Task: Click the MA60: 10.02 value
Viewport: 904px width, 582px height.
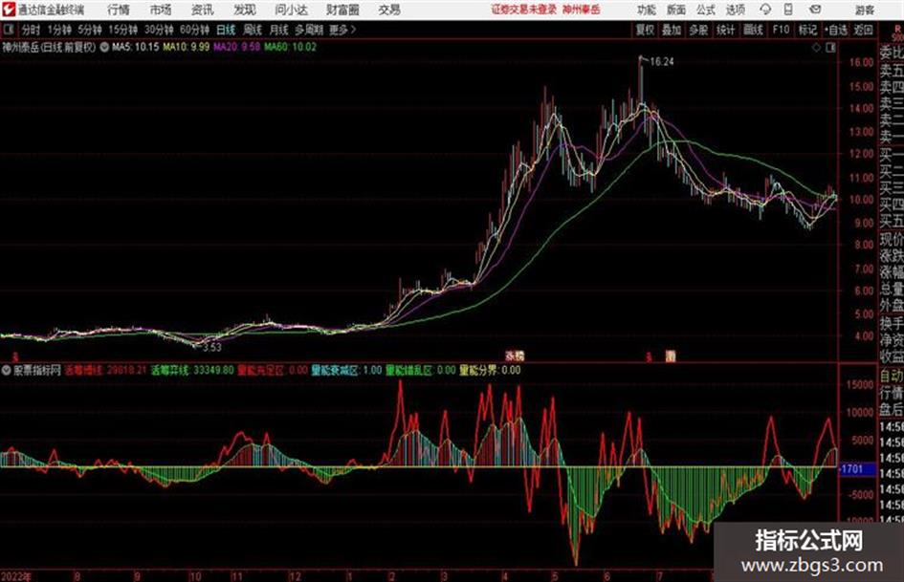Action: pyautogui.click(x=291, y=47)
